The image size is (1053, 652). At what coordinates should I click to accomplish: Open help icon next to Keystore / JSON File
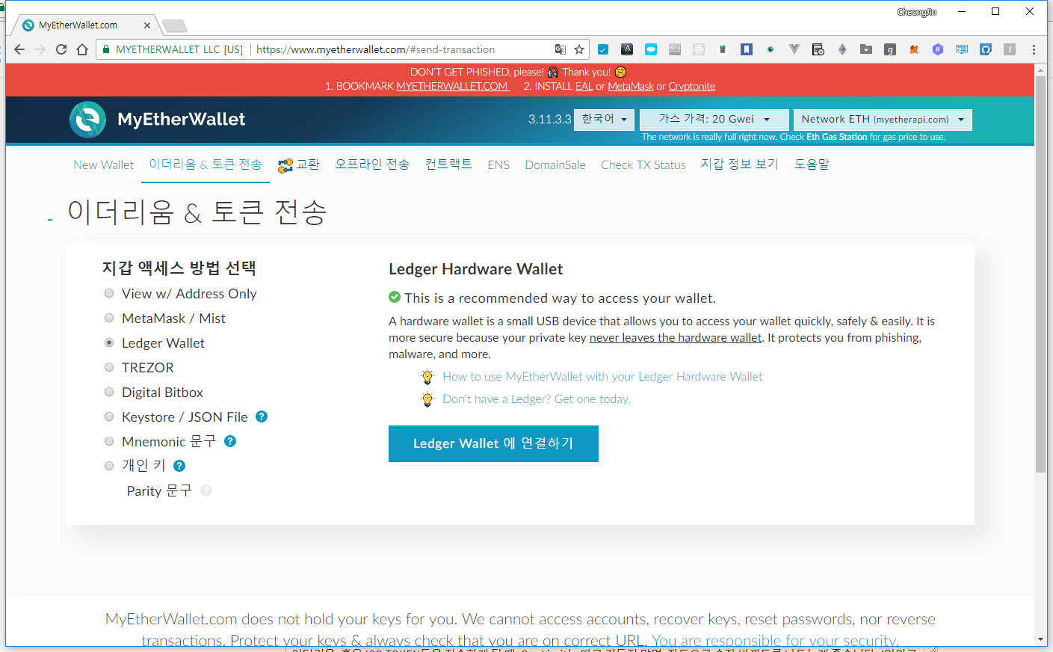(262, 416)
